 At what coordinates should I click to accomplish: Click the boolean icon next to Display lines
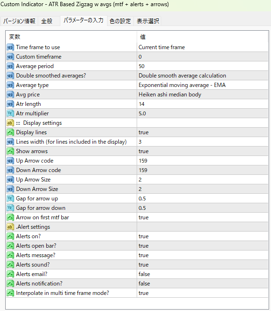[10, 132]
